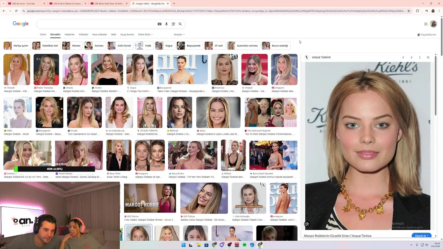Screen dimensions: 443x249
Task: Switch to Balon Date Show browser tab
Action: (x=109, y=3)
